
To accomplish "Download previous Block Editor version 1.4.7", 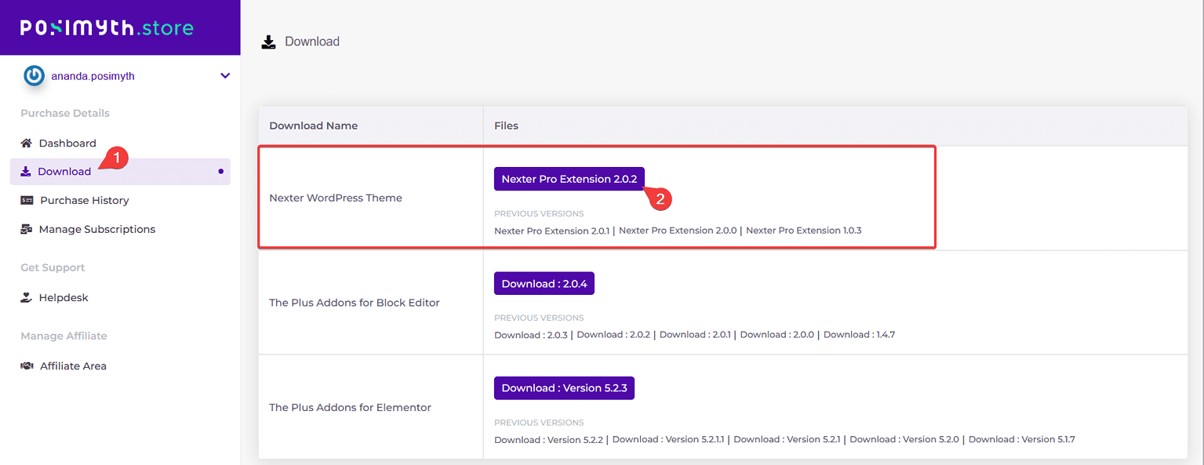I will pyautogui.click(x=859, y=335).
